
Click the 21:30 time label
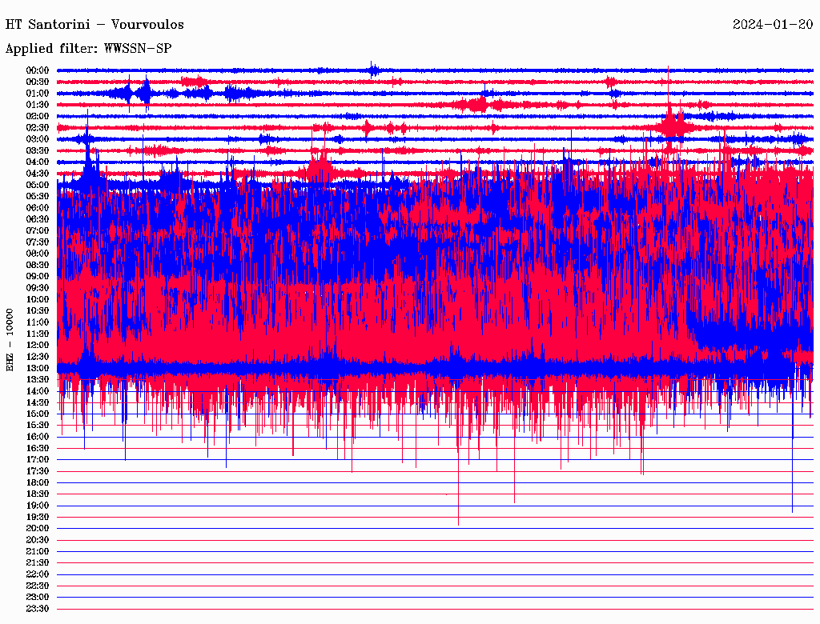click(x=38, y=563)
